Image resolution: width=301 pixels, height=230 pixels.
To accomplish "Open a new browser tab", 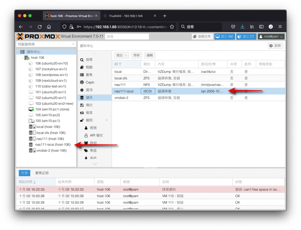I will [x=165, y=16].
